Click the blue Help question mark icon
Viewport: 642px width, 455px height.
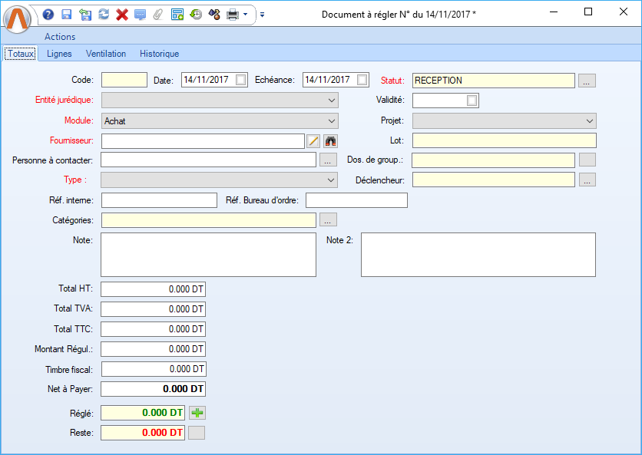(x=48, y=15)
